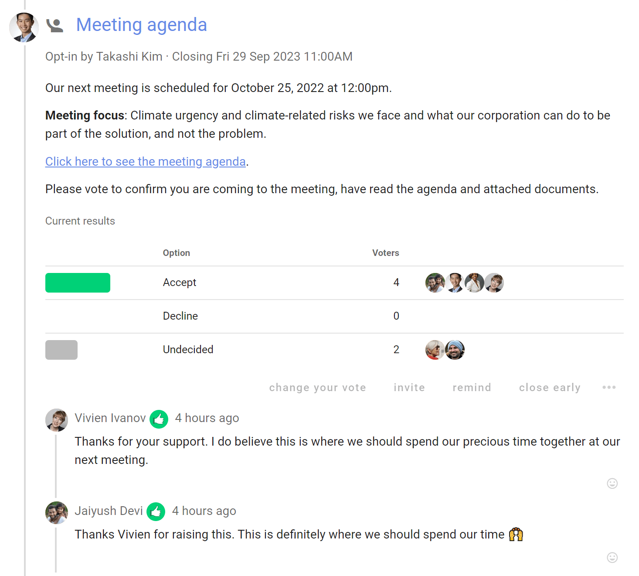
Task: Send a remind notification
Action: pyautogui.click(x=472, y=388)
